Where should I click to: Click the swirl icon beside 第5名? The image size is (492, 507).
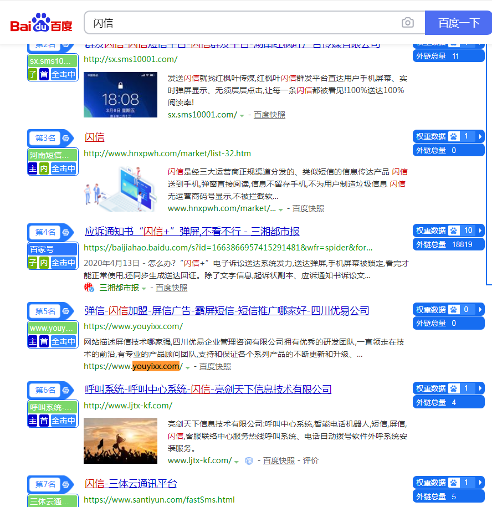pos(66,311)
